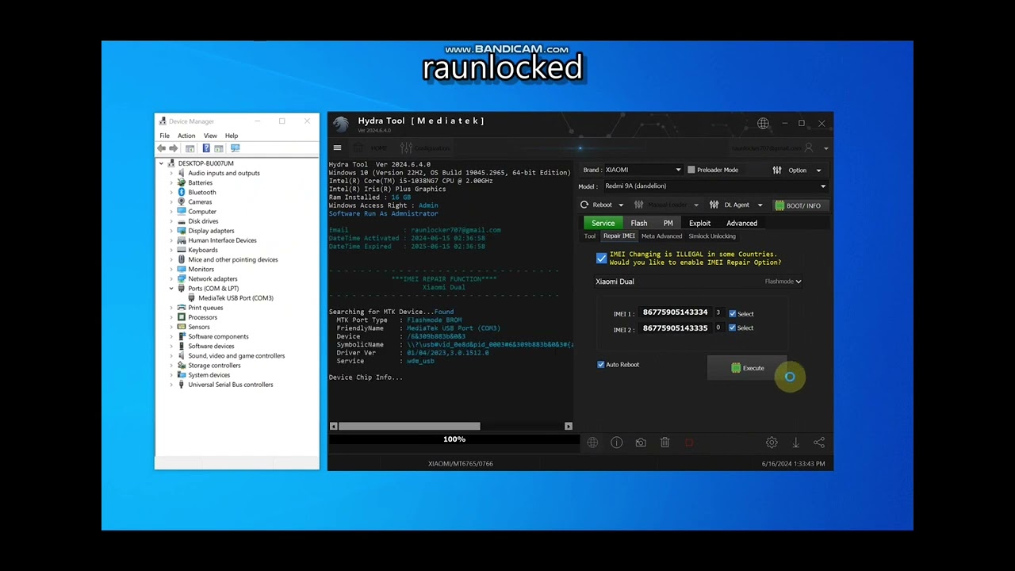Viewport: 1015px width, 571px height.
Task: Open Help menu in Device Manager
Action: point(232,136)
